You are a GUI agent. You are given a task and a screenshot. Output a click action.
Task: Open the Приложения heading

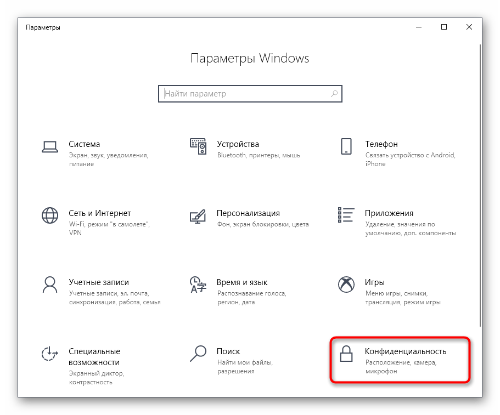389,213
